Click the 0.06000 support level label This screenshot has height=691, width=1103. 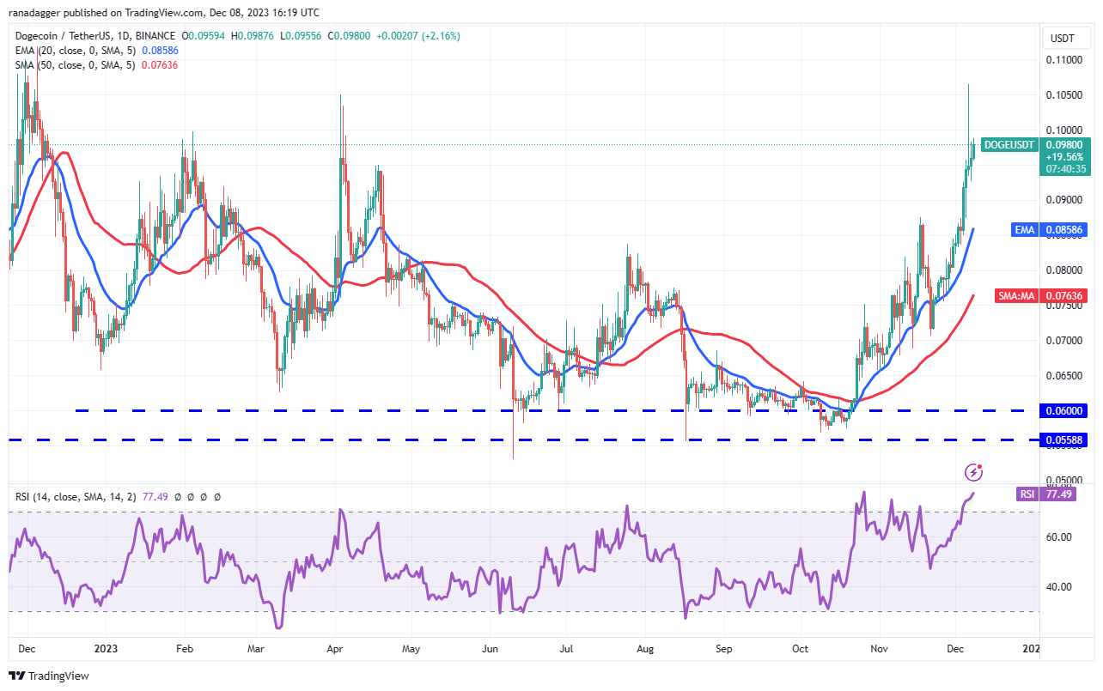click(x=1065, y=410)
